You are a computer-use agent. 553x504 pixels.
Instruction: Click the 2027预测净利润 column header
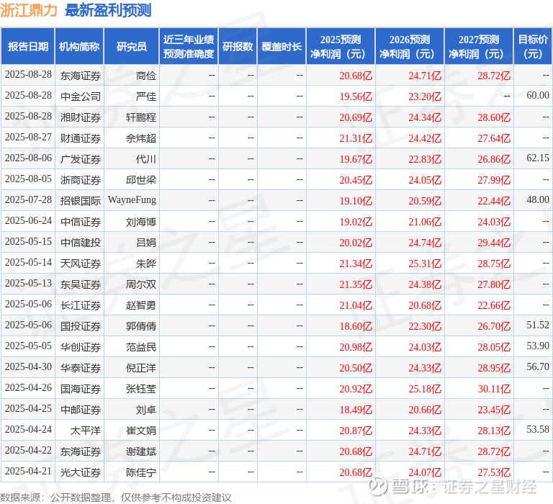pos(479,47)
